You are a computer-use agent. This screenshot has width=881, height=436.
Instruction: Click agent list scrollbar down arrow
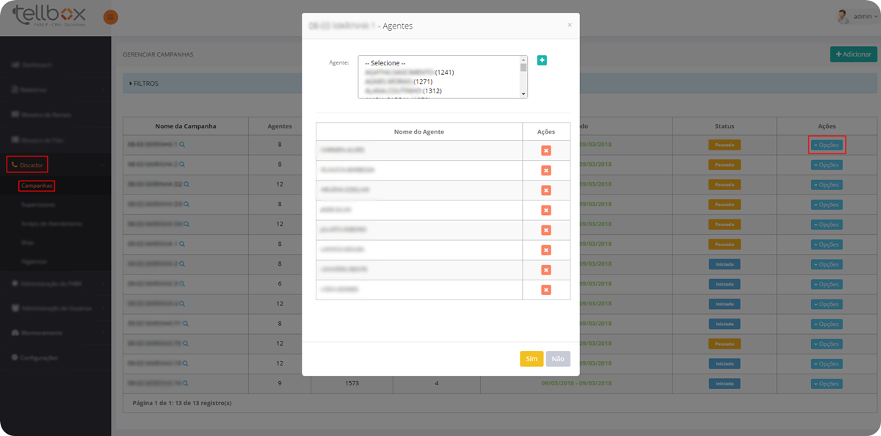(x=523, y=95)
